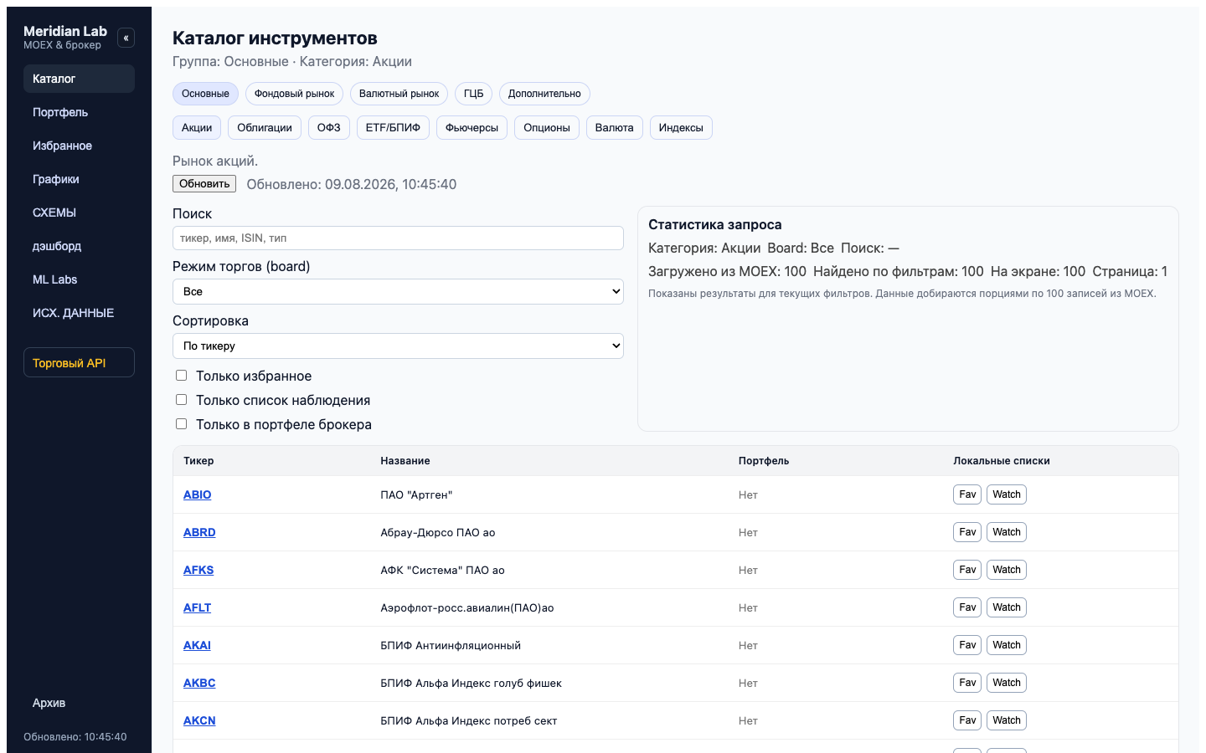The image size is (1206, 753).
Task: Click Fav in the AFKS row
Action: click(x=967, y=570)
